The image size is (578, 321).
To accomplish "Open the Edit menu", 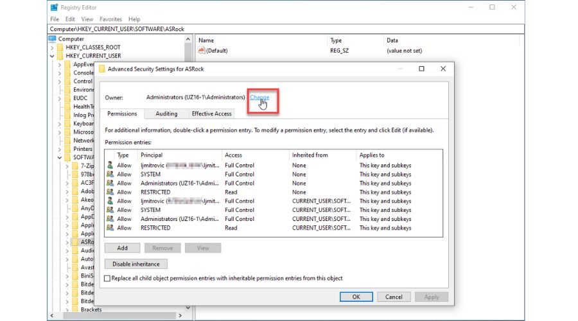I will 70,19.
